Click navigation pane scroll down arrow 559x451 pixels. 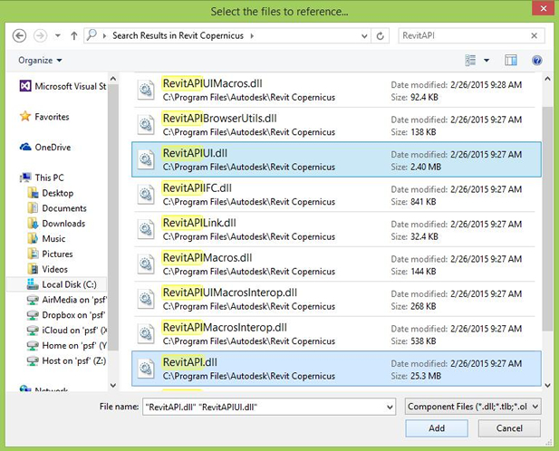[x=113, y=385]
